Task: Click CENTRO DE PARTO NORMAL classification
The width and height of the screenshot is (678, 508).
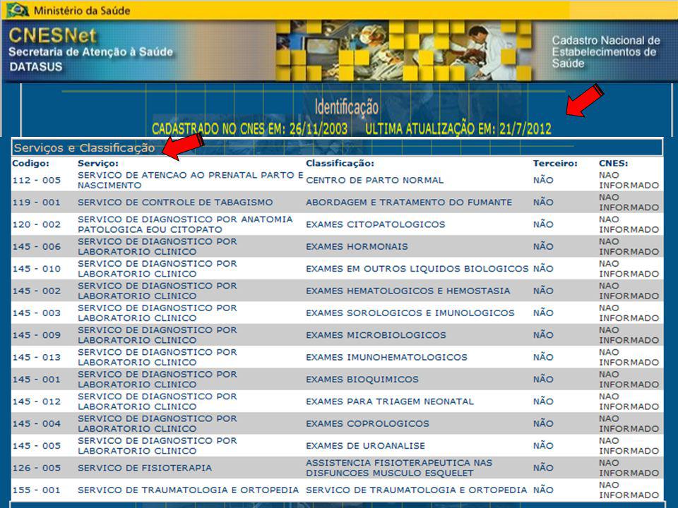Action: pos(375,180)
